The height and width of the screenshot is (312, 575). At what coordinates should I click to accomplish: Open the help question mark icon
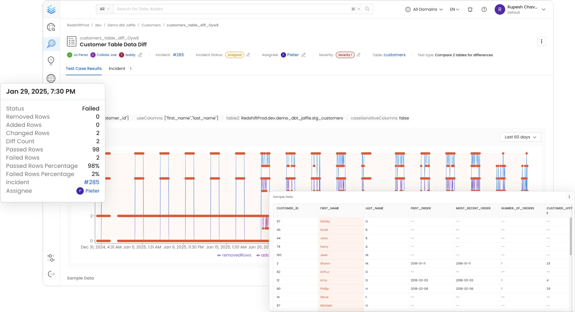coord(484,9)
